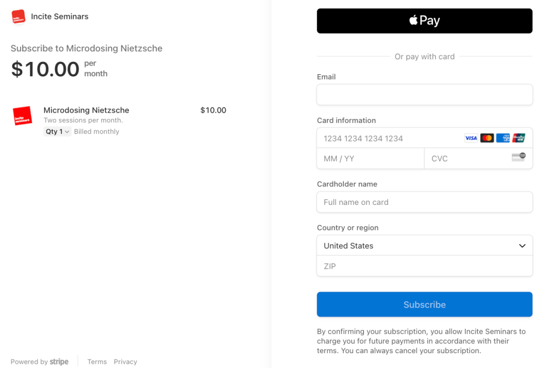Viewport: 542px width, 368px height.
Task: Click the ZIP code field
Action: click(424, 266)
